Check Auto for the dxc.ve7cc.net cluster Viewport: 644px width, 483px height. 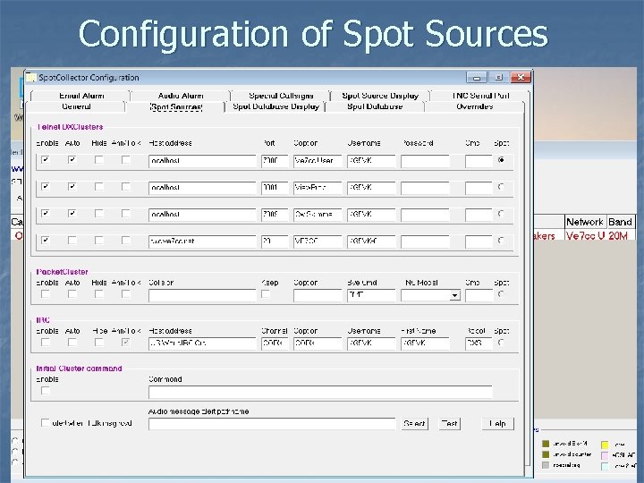point(72,241)
